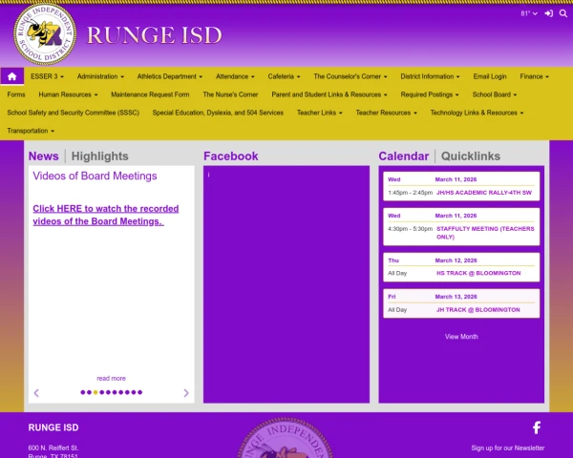The height and width of the screenshot is (458, 573).
Task: Click the Email Login menu item
Action: point(490,76)
